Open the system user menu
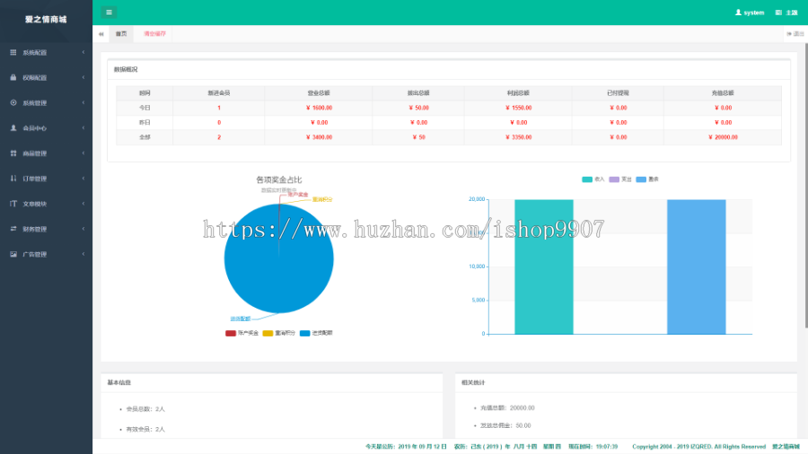Image resolution: width=808 pixels, height=454 pixels. [x=750, y=13]
